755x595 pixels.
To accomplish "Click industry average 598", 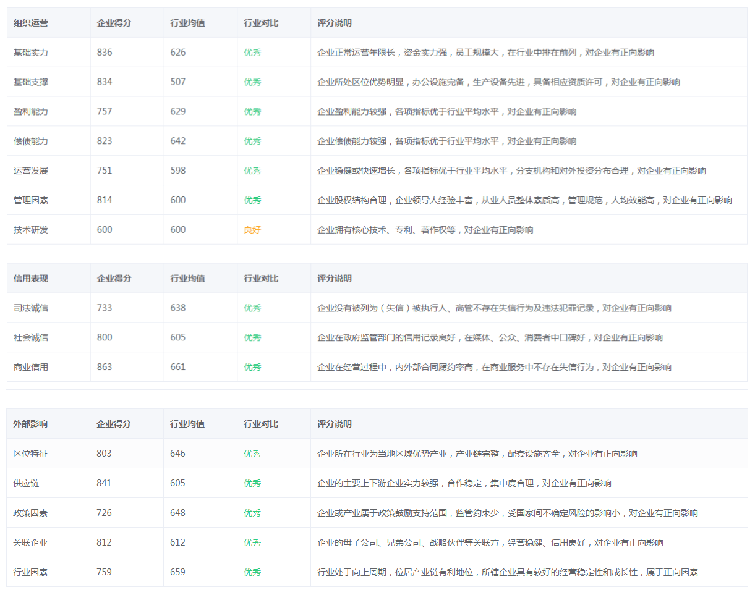I will click(178, 171).
